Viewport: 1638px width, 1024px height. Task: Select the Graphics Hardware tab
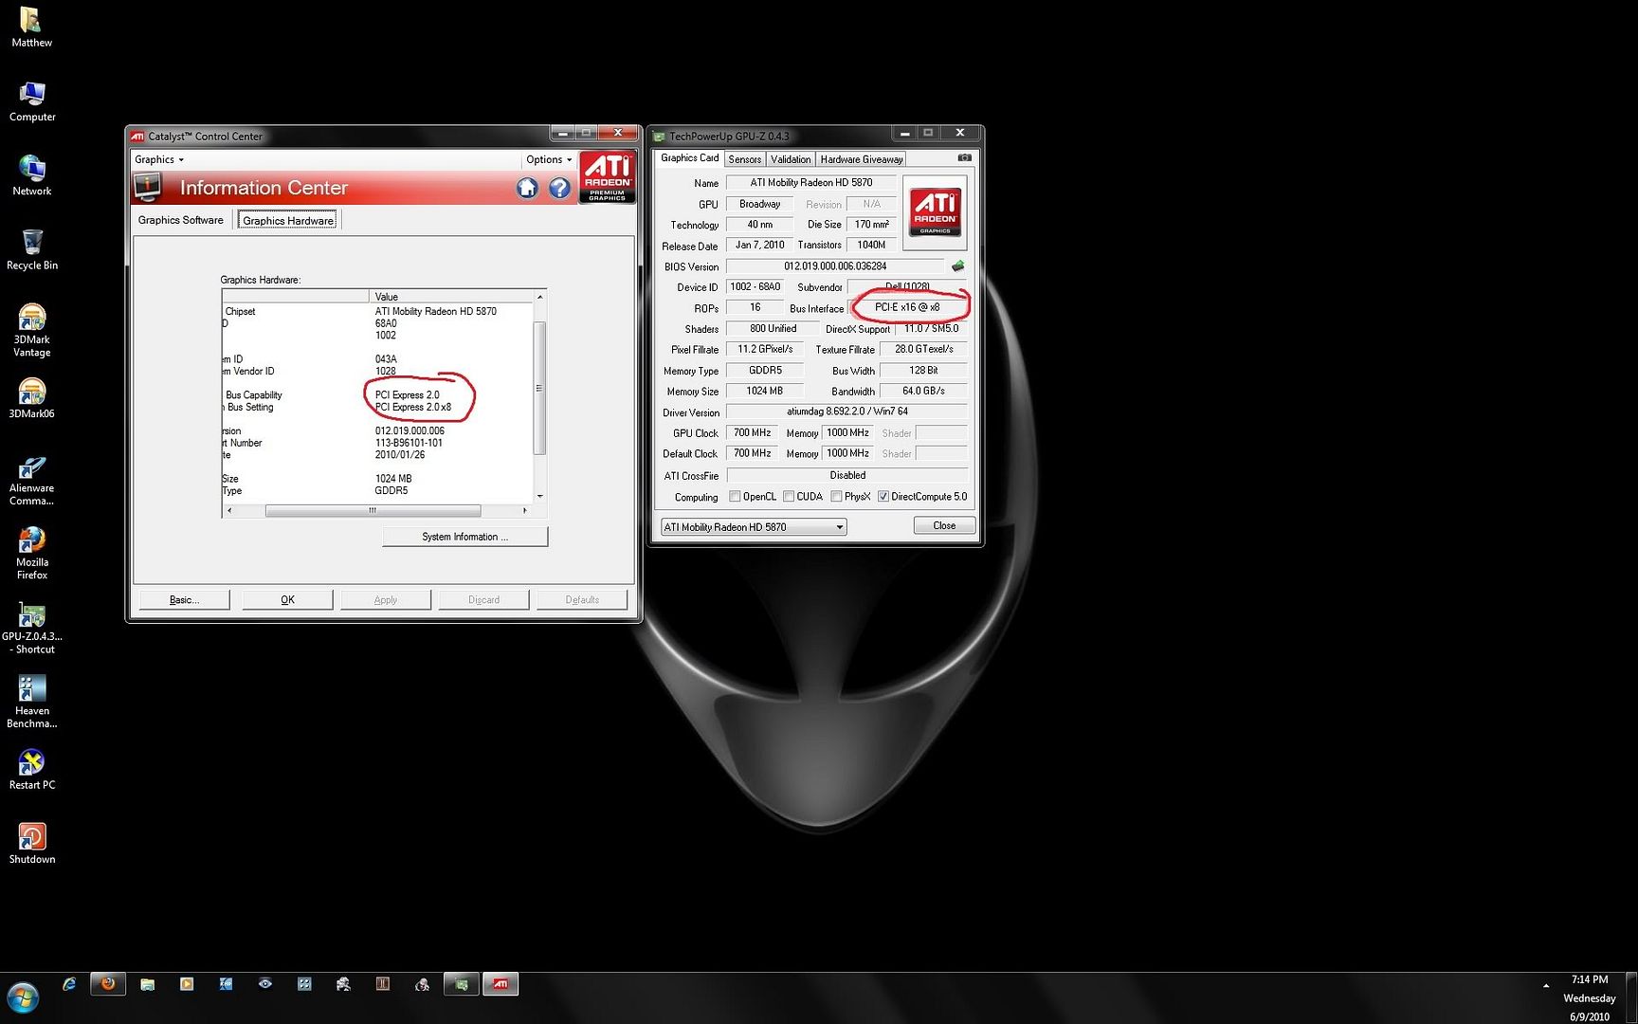coord(288,221)
